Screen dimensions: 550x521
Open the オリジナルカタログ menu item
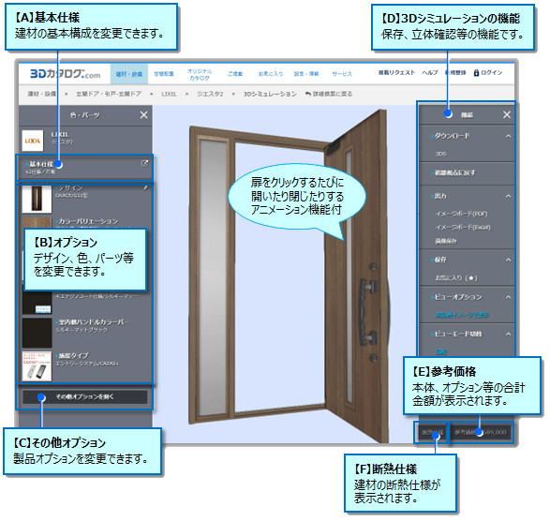click(x=200, y=74)
